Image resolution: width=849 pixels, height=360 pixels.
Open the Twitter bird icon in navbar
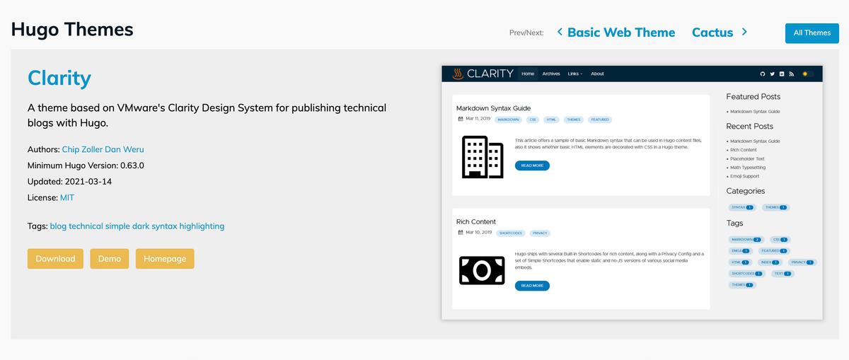pos(773,74)
